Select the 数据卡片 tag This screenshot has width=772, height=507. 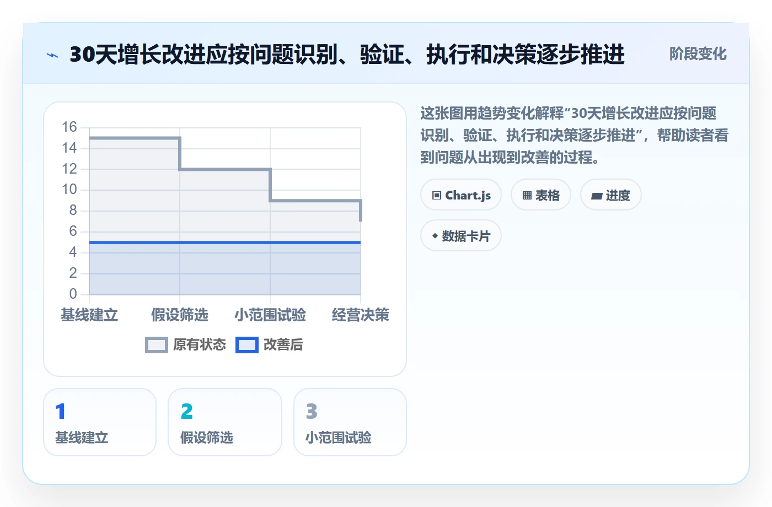click(461, 236)
